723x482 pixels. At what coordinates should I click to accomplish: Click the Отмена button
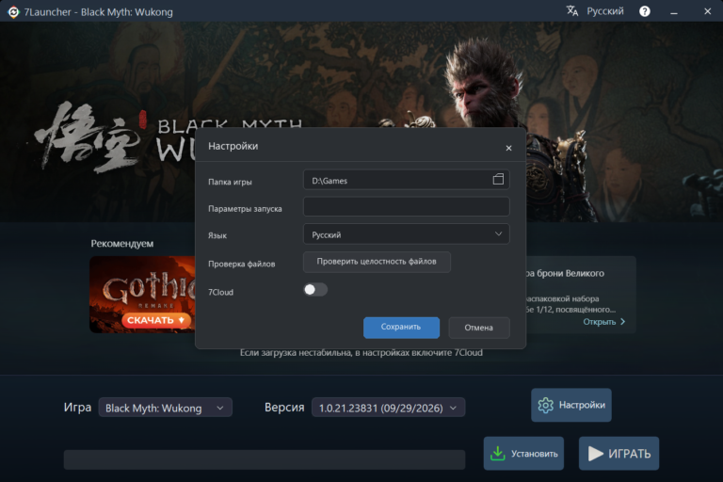pos(479,328)
